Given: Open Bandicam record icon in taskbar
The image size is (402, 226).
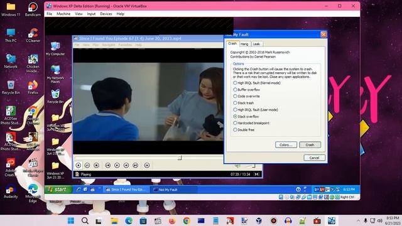Looking at the screenshot, I should [274, 220].
